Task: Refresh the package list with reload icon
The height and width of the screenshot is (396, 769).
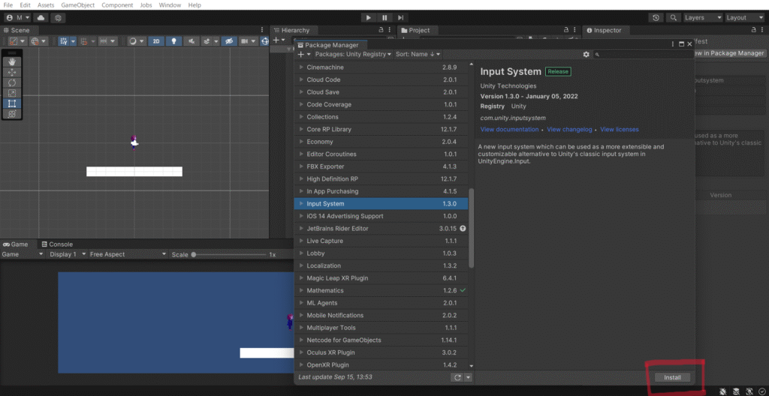Action: [x=457, y=377]
